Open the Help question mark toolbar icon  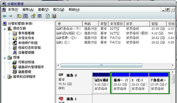point(33,16)
